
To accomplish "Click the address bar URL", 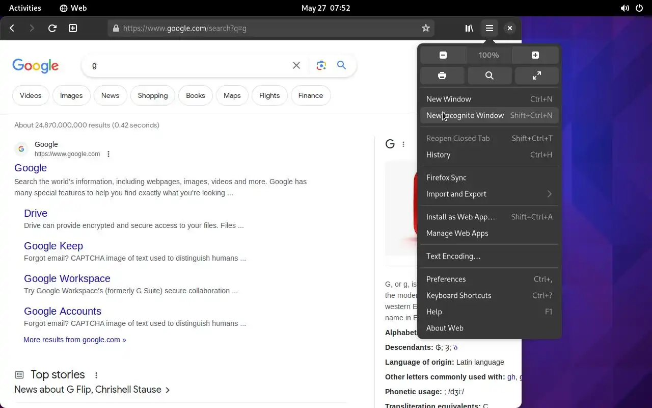I will pos(185,29).
